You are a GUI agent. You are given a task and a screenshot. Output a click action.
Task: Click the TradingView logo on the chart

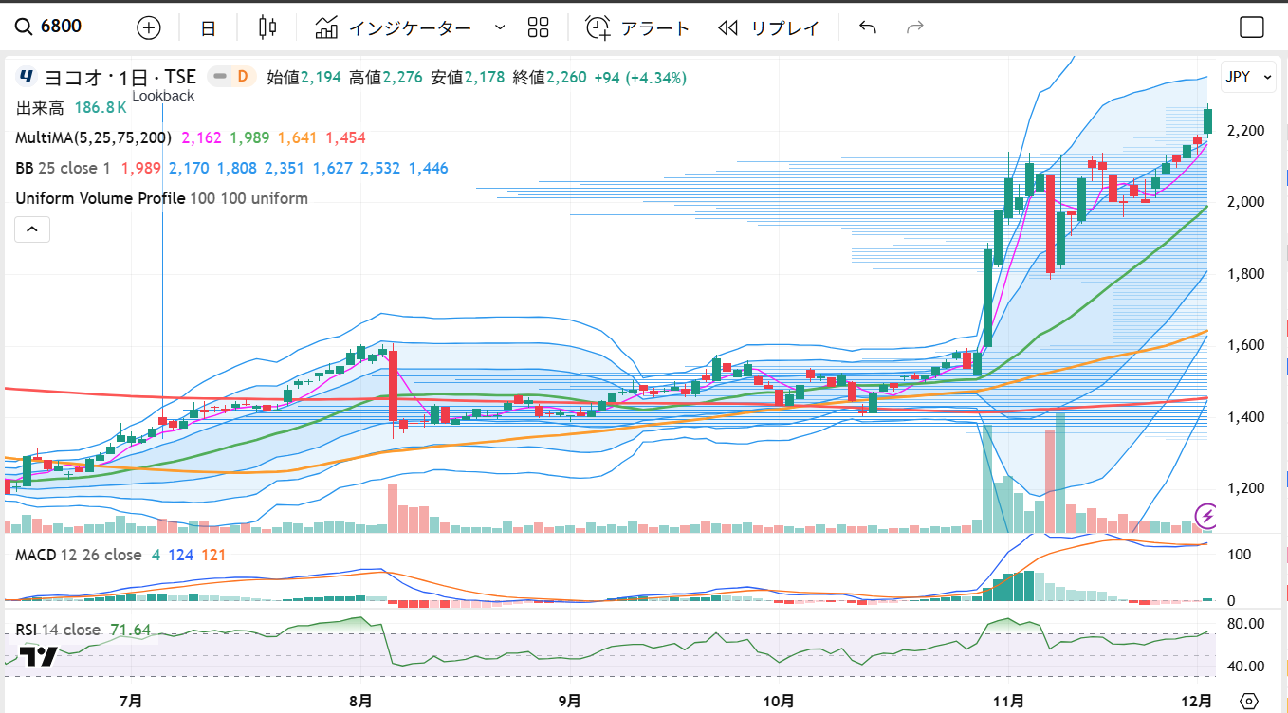38,656
